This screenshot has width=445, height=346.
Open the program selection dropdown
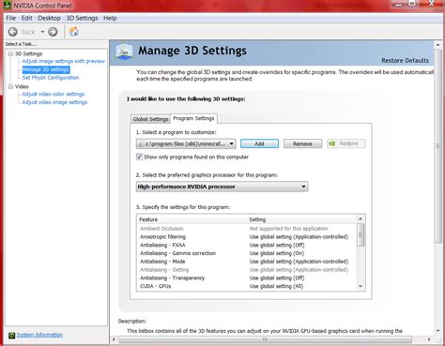click(x=186, y=143)
